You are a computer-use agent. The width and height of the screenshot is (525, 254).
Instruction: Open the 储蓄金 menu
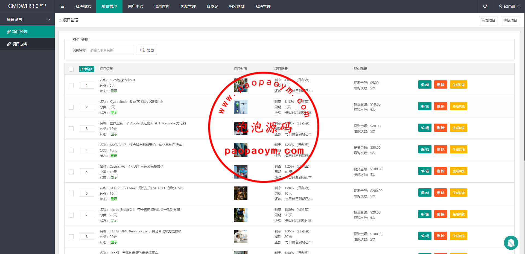pos(212,6)
